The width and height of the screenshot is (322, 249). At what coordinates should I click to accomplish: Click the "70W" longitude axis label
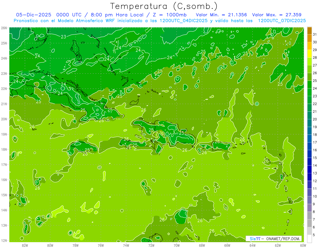(177, 245)
